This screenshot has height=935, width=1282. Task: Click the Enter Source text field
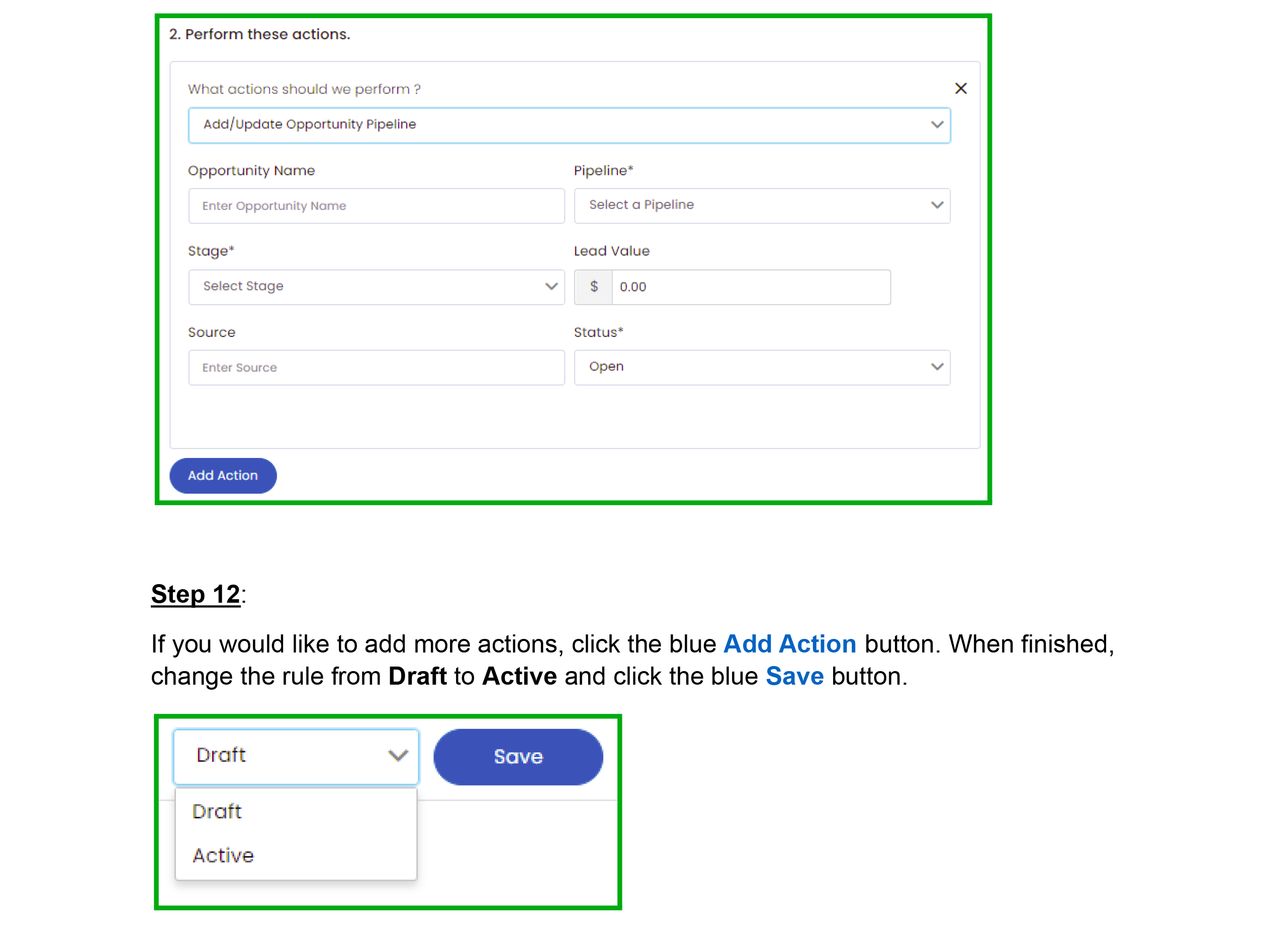(377, 368)
